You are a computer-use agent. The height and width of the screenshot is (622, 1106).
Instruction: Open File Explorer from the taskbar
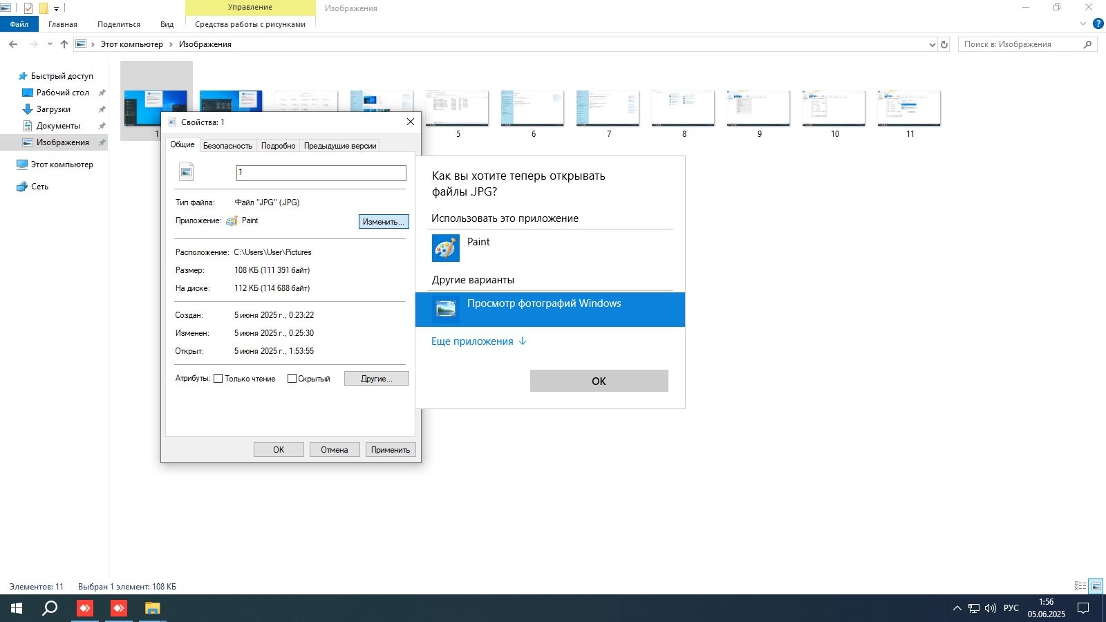(x=152, y=608)
